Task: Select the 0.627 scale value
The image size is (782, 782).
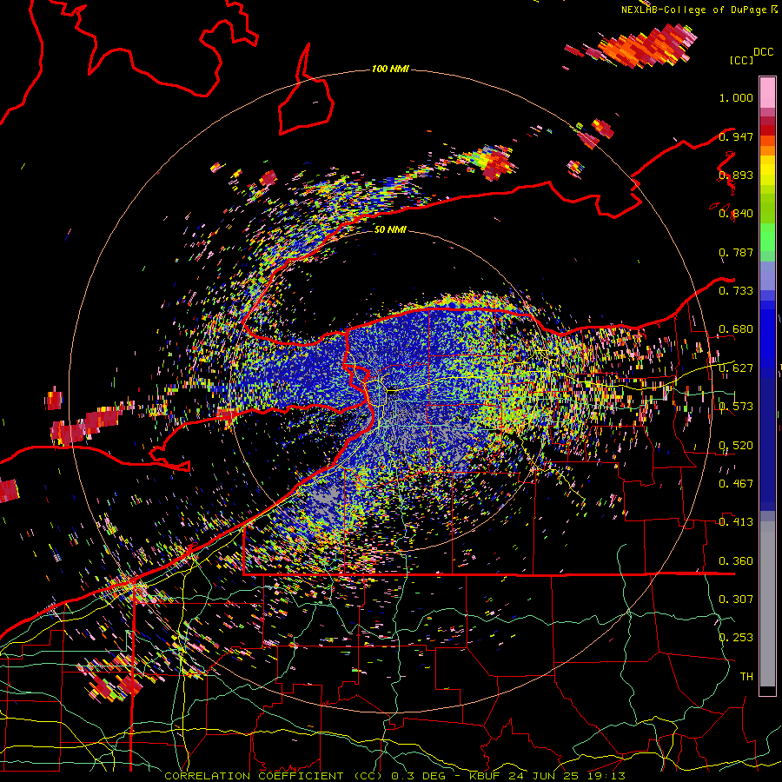Action: (736, 368)
